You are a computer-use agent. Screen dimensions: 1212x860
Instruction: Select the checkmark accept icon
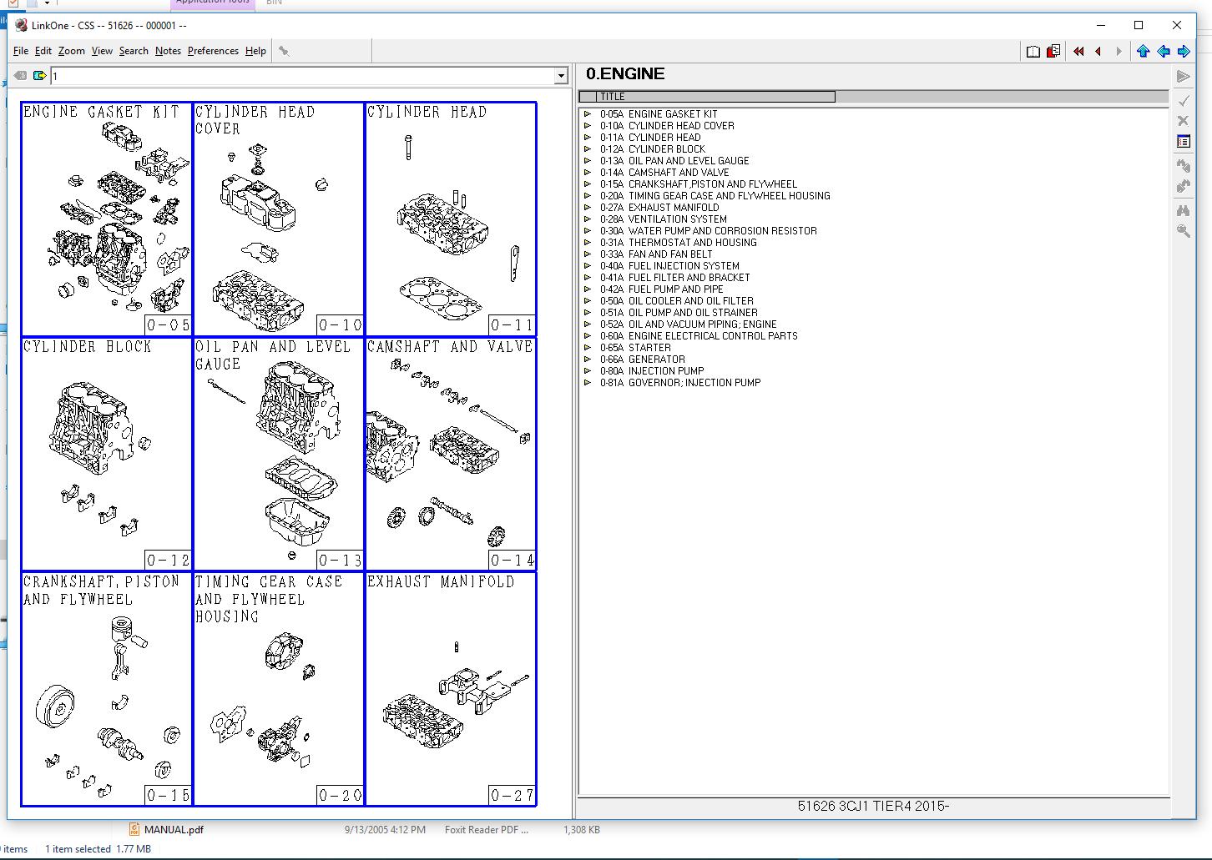(x=1183, y=100)
